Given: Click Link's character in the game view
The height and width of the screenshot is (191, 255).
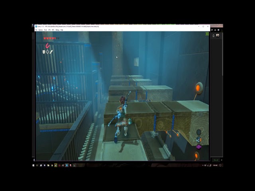Looking at the screenshot, I should point(121,117).
